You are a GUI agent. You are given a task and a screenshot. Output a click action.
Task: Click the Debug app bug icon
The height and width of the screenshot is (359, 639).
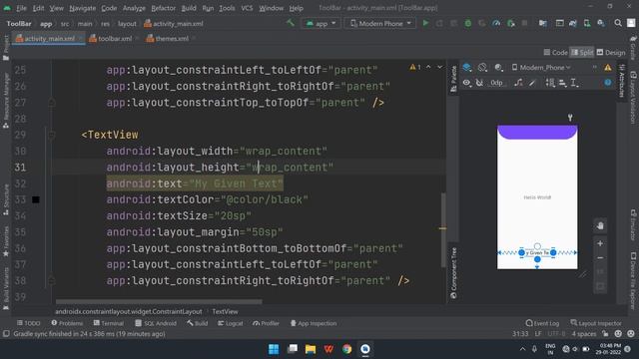[x=468, y=23]
